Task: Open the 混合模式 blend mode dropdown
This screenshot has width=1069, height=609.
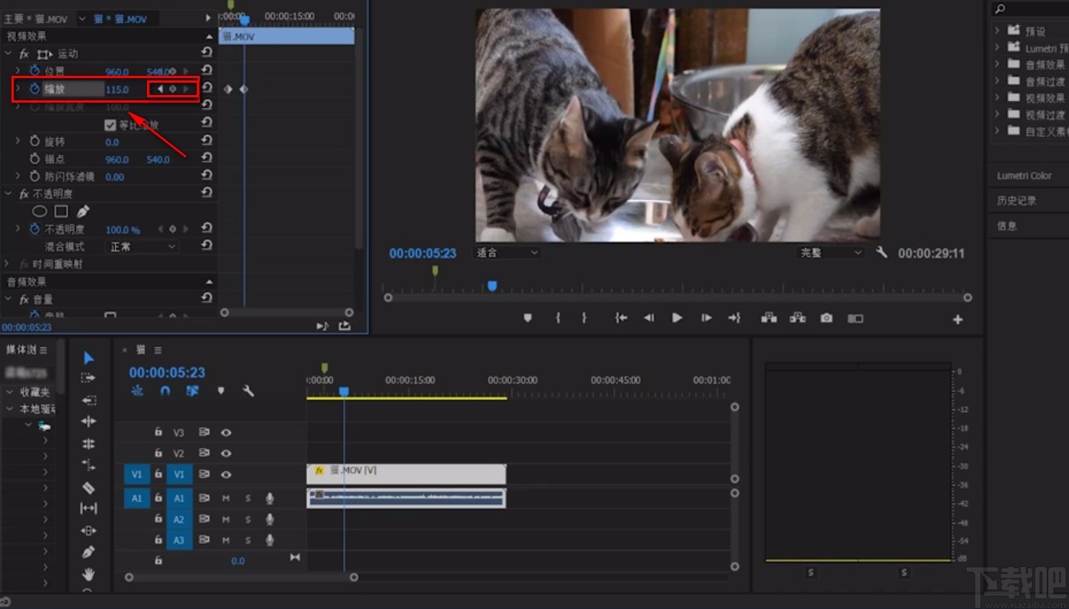Action: click(x=142, y=247)
